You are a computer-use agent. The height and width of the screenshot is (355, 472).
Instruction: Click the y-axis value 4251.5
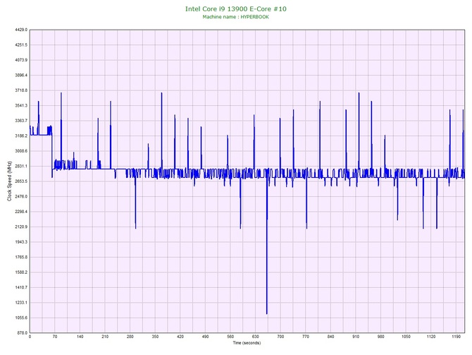pyautogui.click(x=21, y=45)
